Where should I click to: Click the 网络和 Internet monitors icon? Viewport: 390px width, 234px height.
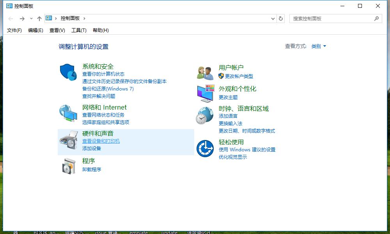tap(68, 113)
